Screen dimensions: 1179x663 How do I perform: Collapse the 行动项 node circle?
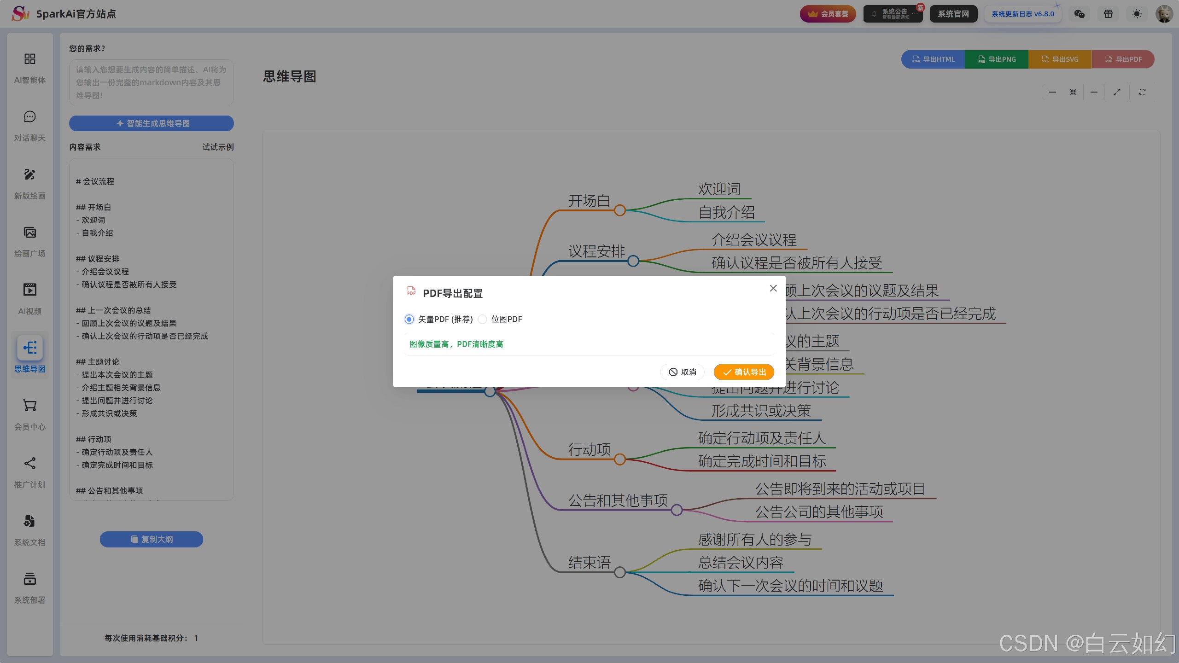(620, 459)
